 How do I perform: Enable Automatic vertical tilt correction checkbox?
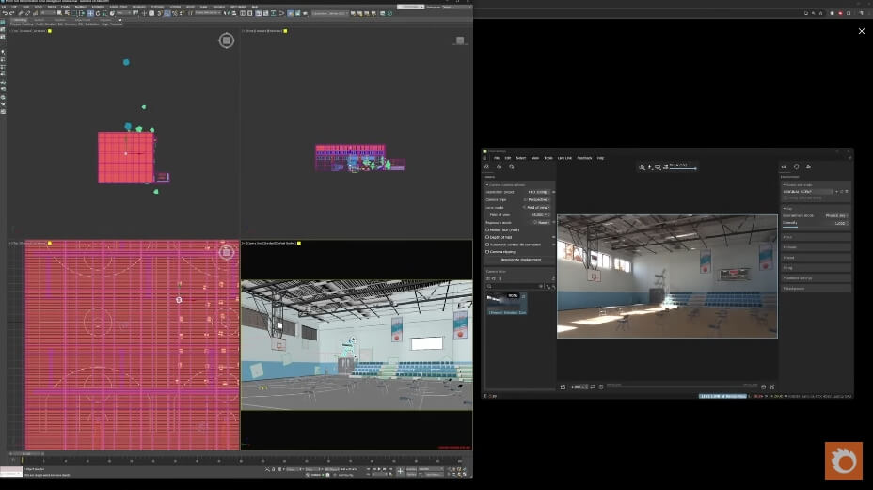click(x=487, y=245)
